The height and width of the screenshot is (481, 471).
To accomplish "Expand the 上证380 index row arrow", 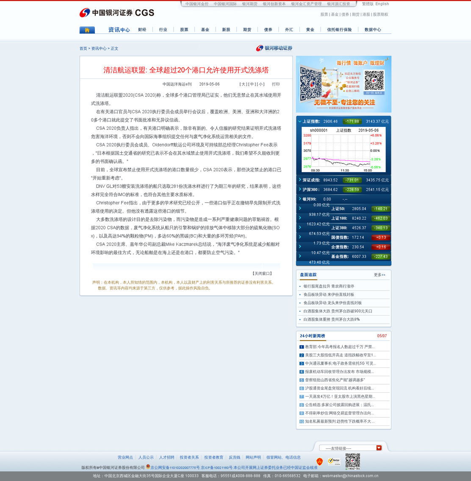I will 300,227.
